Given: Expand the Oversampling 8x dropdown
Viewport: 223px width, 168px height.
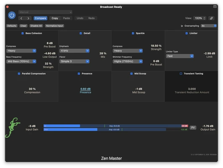Looking at the screenshot, I should (209, 26).
